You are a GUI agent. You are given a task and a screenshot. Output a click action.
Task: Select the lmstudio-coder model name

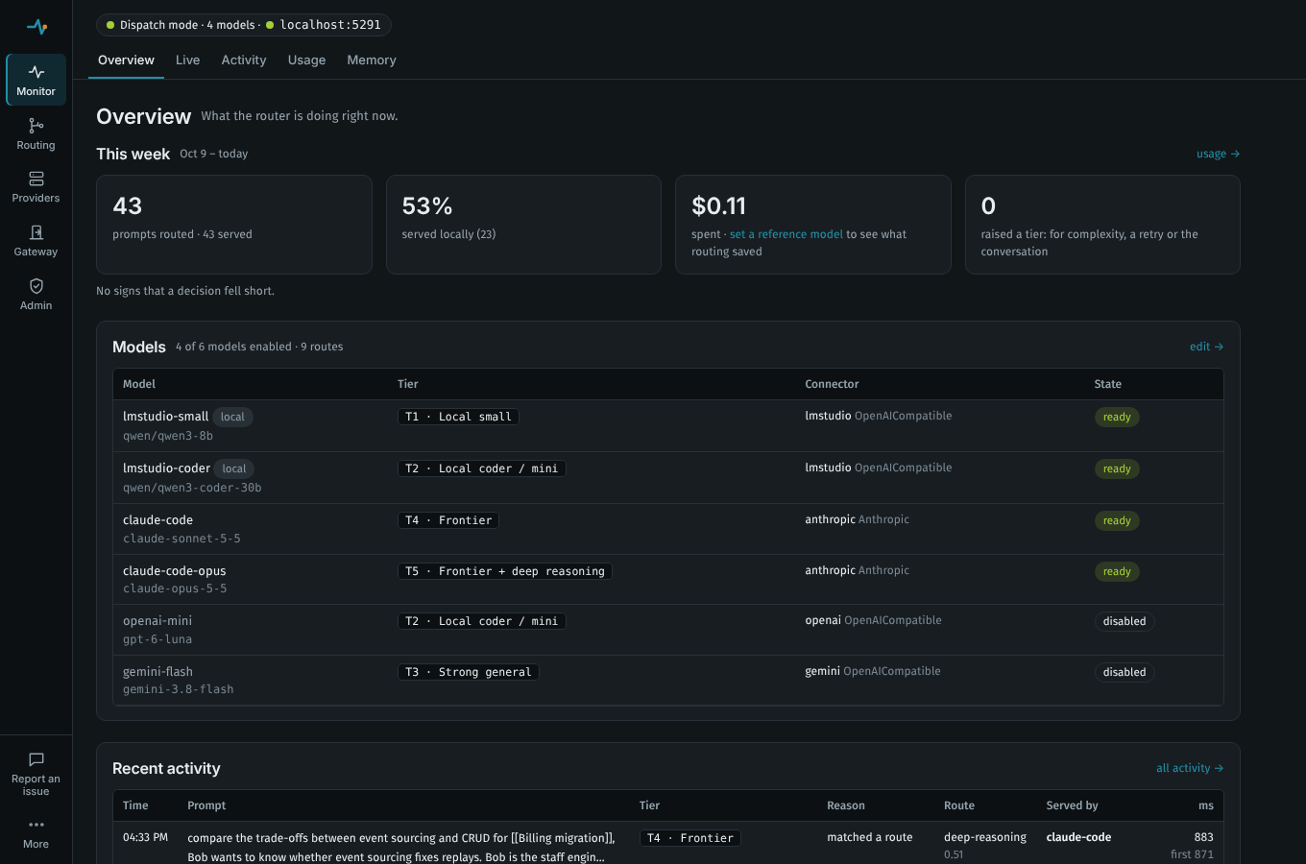(166, 468)
